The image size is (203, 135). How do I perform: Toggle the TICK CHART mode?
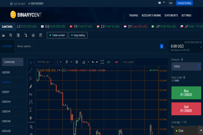tap(128, 62)
